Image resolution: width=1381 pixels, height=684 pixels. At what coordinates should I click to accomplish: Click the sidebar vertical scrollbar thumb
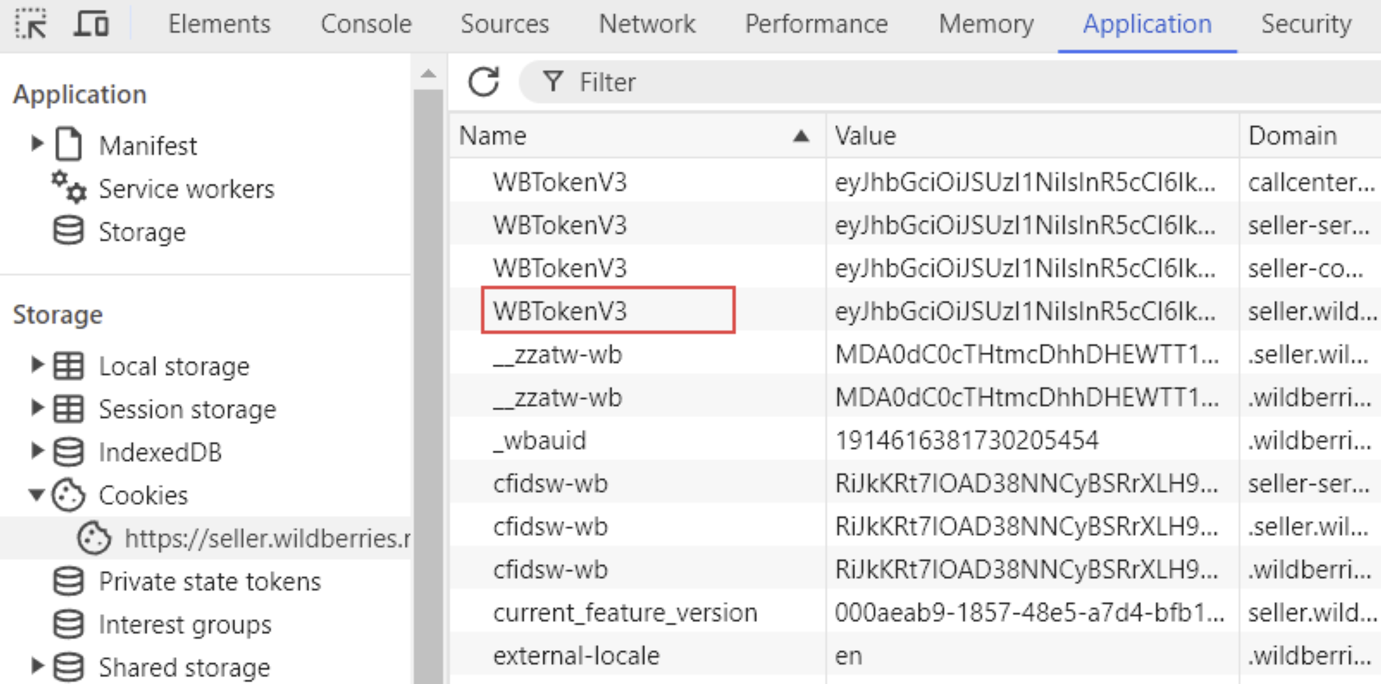(428, 386)
